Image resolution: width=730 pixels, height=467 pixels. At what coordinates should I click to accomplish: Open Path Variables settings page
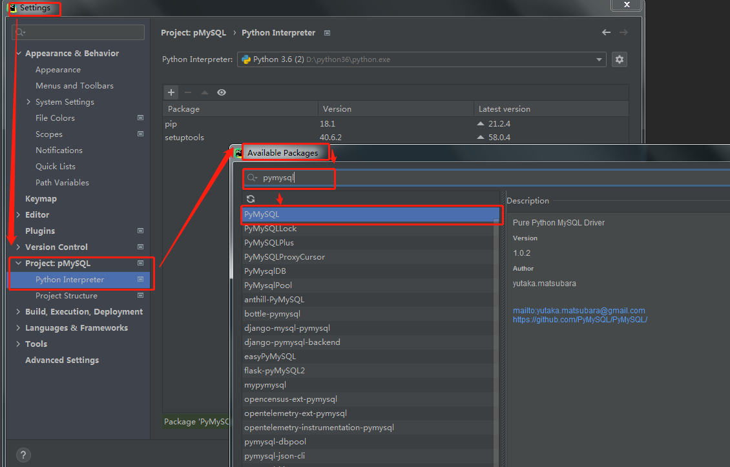63,183
